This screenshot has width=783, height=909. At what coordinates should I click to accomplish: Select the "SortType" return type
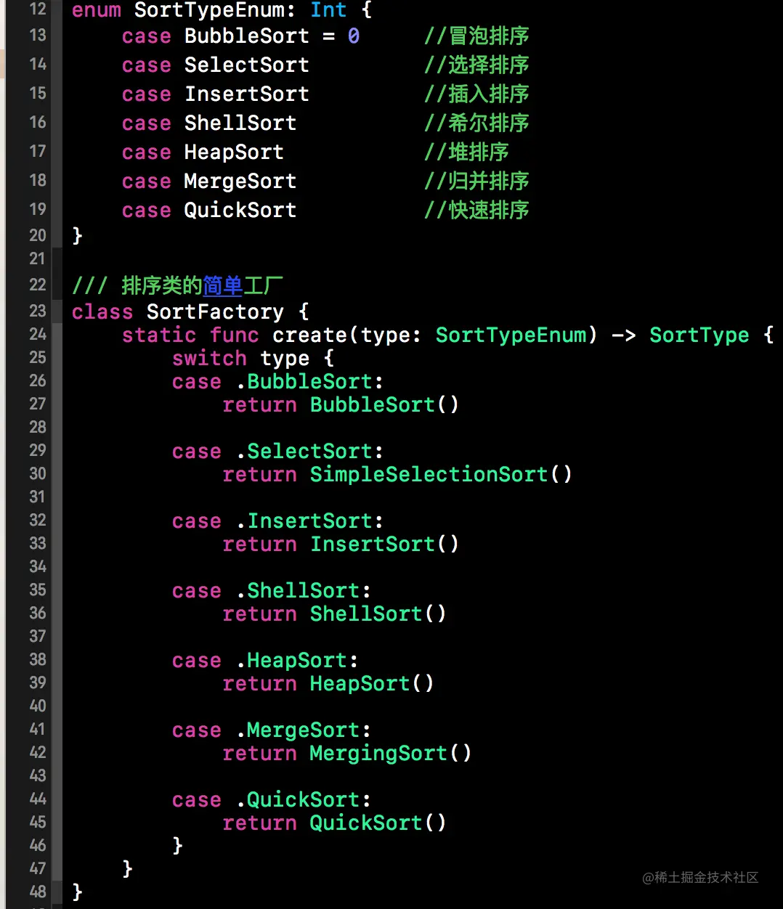(x=699, y=335)
